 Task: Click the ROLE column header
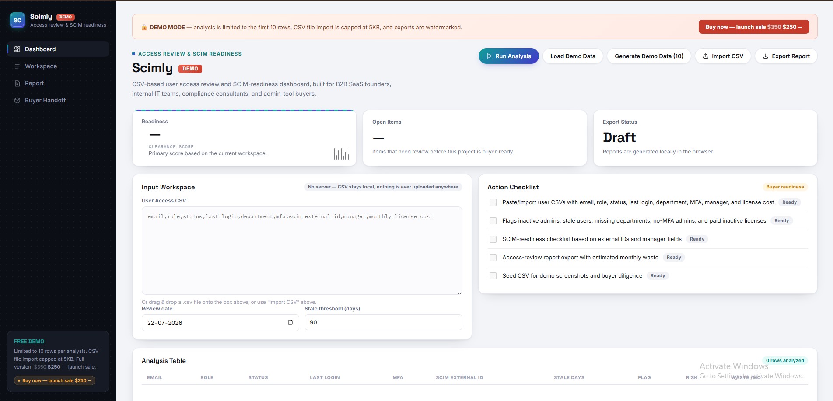pyautogui.click(x=207, y=377)
